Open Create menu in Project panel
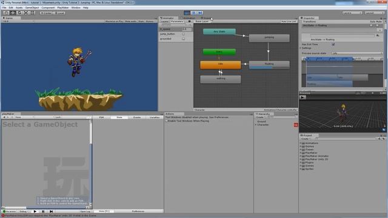Viewport: 388px width, 218px height. tap(306, 139)
